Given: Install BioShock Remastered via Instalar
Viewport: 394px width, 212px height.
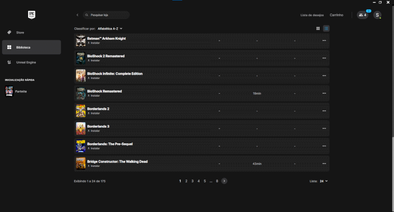Looking at the screenshot, I should [94, 96].
